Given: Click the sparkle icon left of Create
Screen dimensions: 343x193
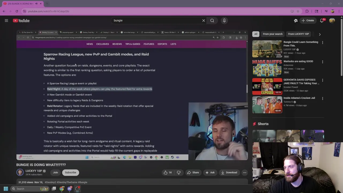Looking at the screenshot, I should [x=296, y=21].
